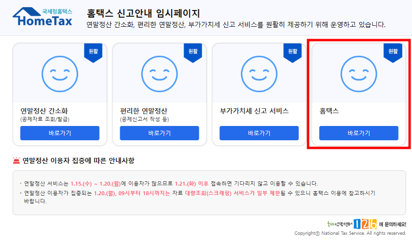Viewport: 412px width, 240px height.
Task: Click 원활 badge on 연말정산 간소화 card
Action: (93, 53)
